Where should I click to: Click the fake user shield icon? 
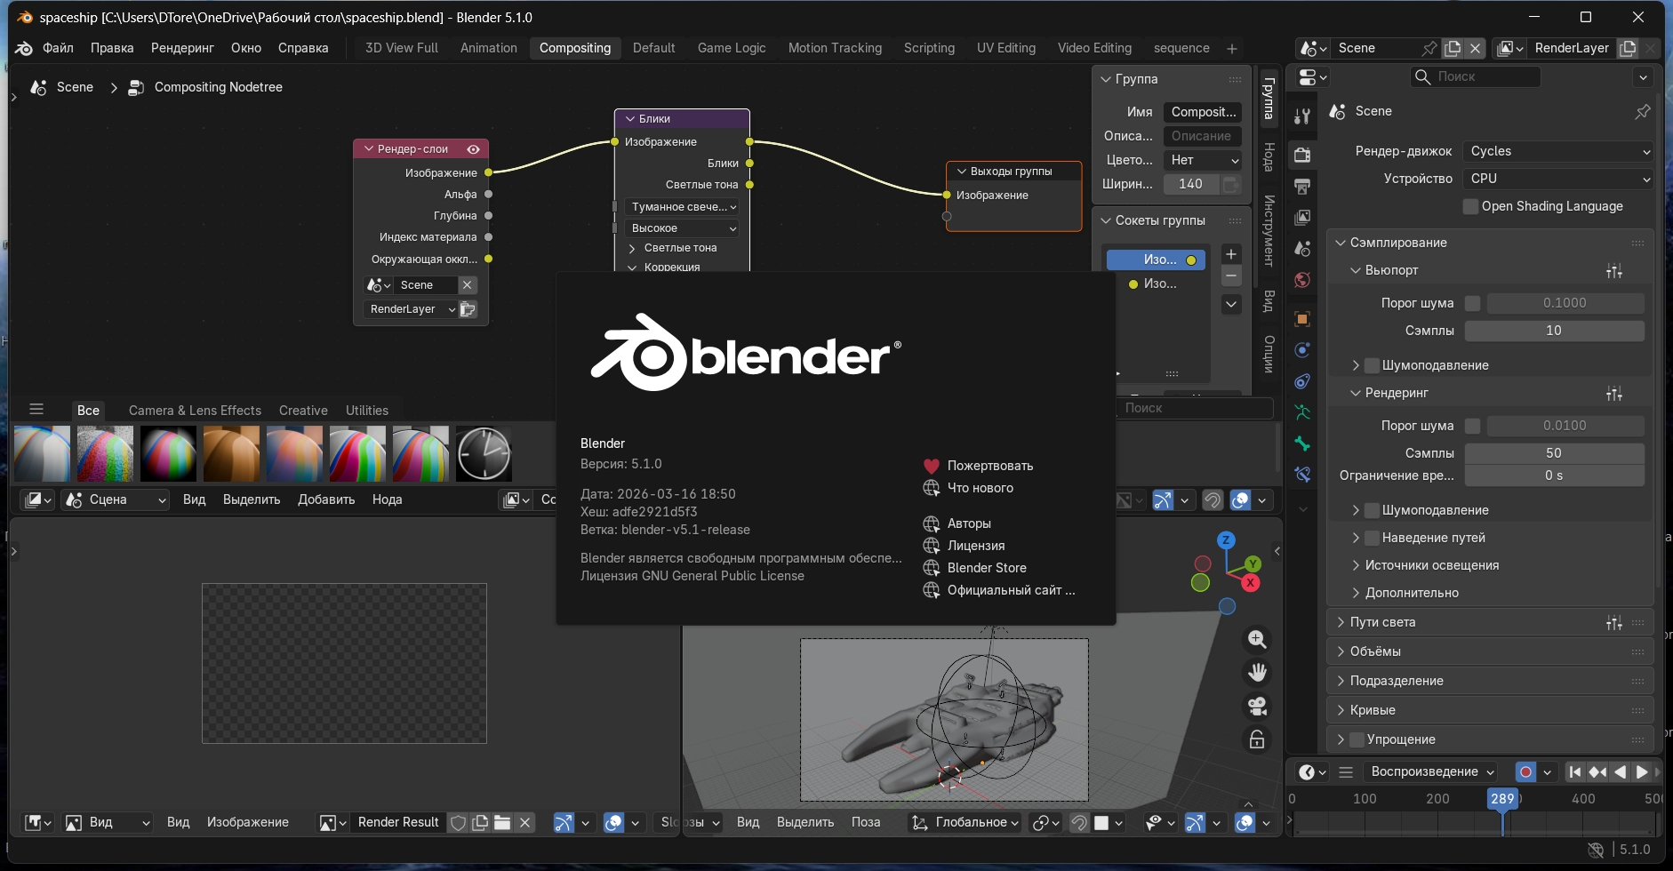point(458,822)
